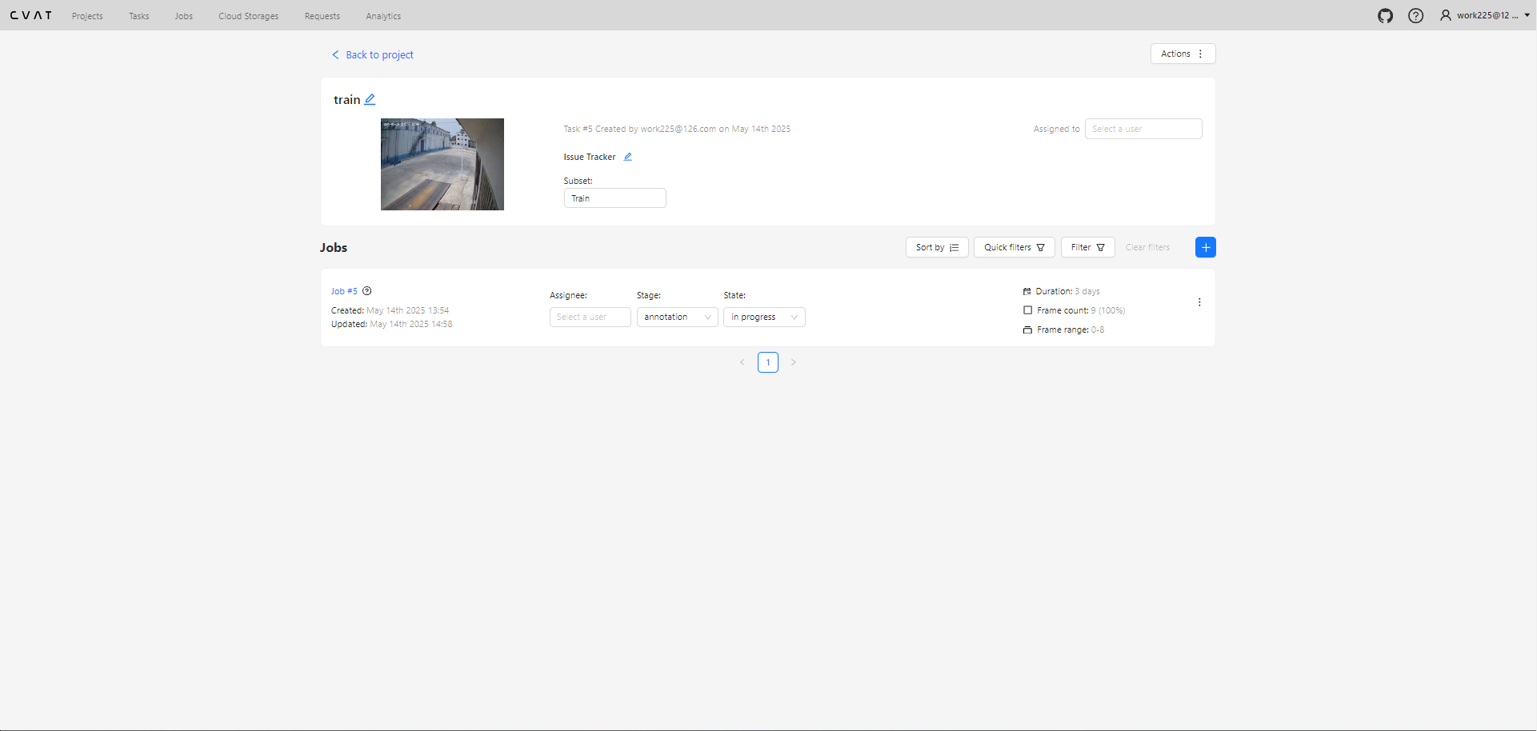1537x731 pixels.
Task: Go to pagination page 1
Action: pyautogui.click(x=768, y=362)
